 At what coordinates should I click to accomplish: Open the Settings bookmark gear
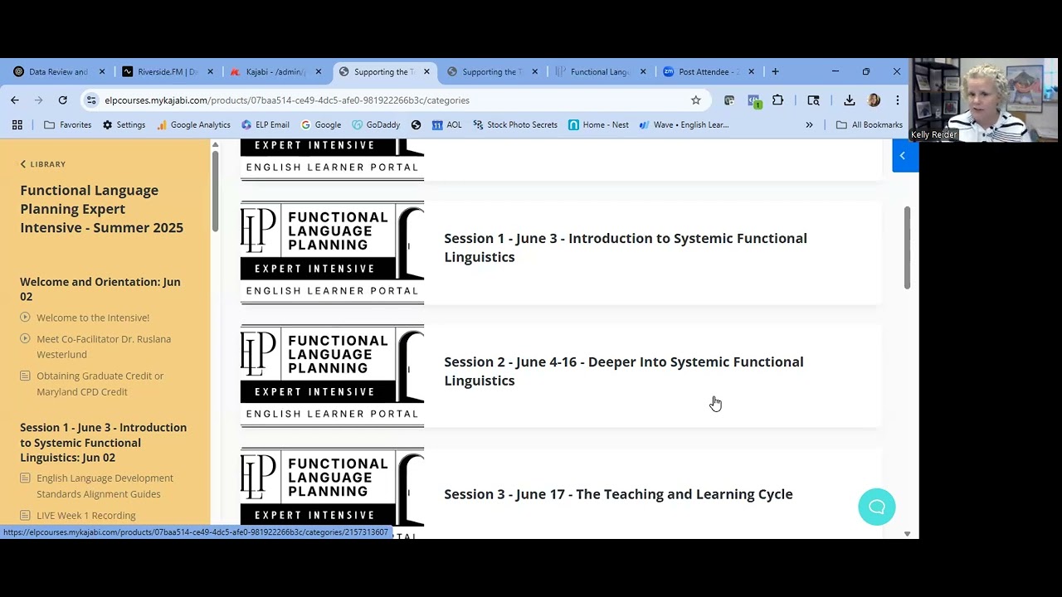124,125
